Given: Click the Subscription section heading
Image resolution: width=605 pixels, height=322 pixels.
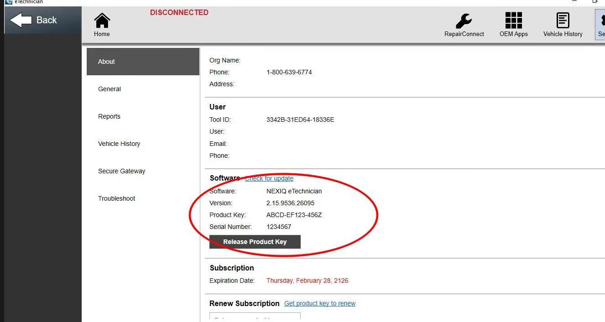Looking at the screenshot, I should point(232,268).
